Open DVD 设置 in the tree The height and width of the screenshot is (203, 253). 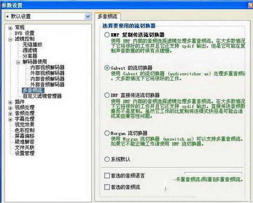(24, 33)
